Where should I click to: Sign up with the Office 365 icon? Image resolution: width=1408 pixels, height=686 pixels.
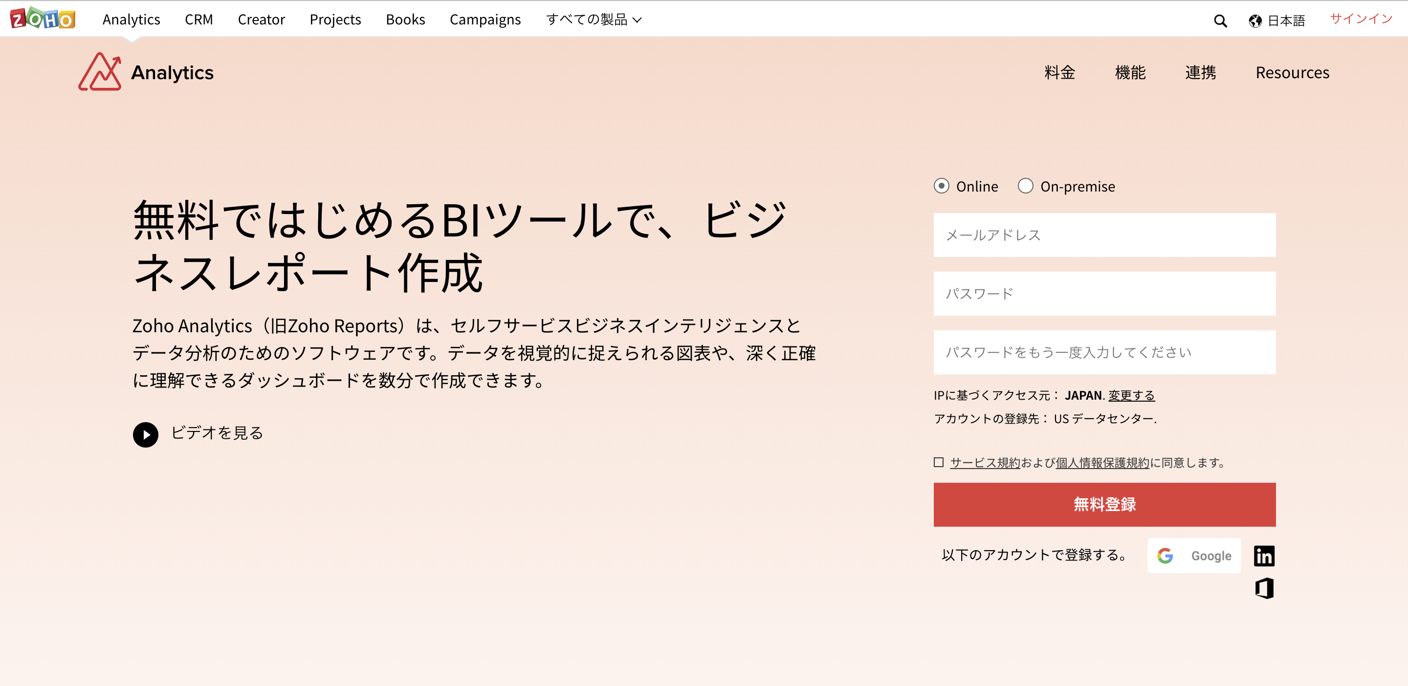pos(1264,588)
